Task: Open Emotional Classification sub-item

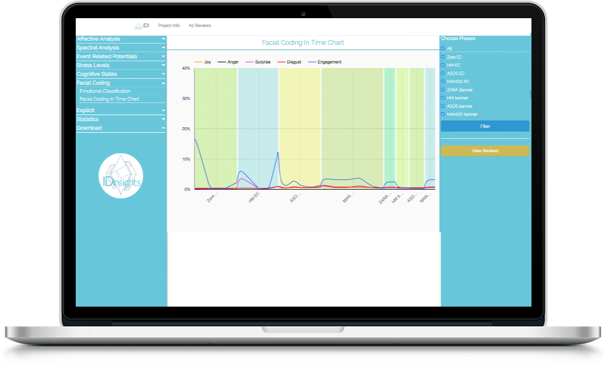Action: point(105,91)
